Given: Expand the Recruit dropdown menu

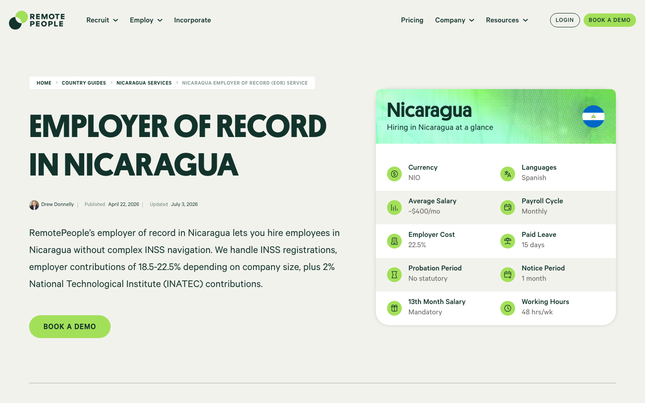Looking at the screenshot, I should [102, 20].
